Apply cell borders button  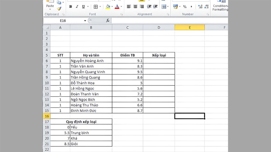(x=96, y=7)
